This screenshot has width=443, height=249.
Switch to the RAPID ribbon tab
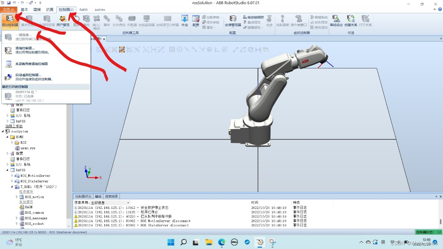tap(83, 9)
